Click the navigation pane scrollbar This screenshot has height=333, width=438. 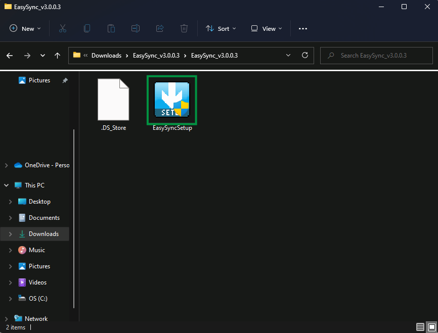(74, 219)
